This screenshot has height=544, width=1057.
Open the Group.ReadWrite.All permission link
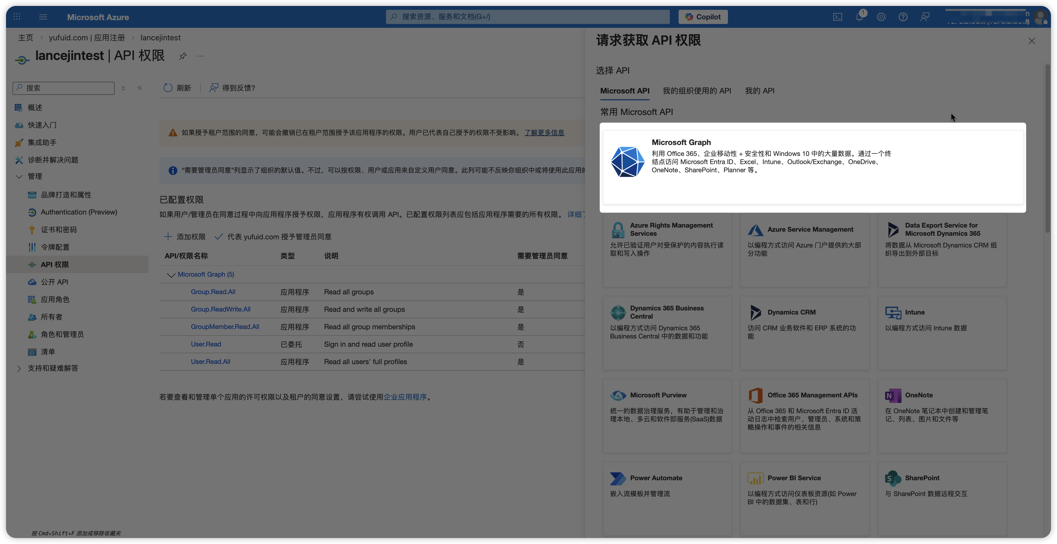(220, 309)
